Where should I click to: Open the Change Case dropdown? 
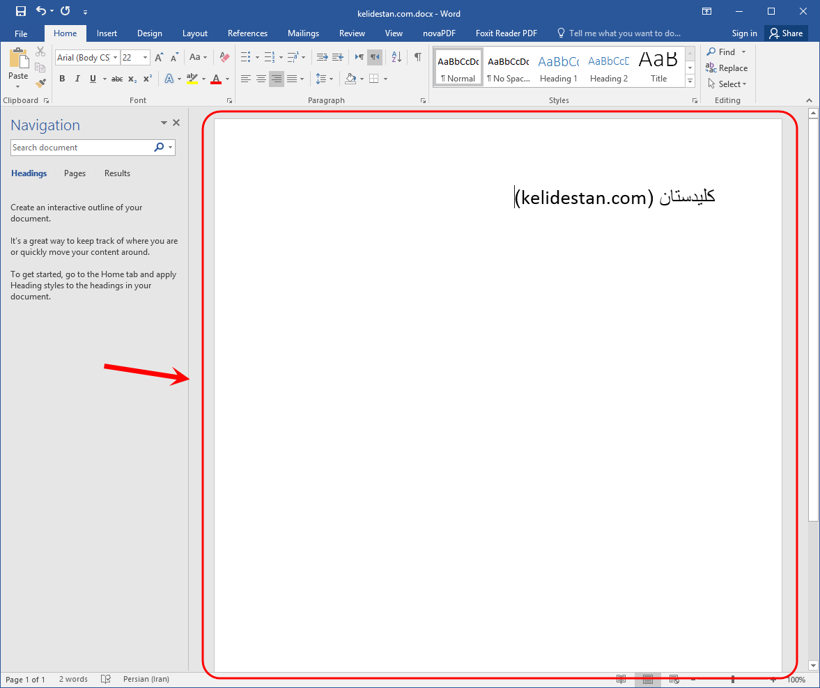pyautogui.click(x=198, y=57)
